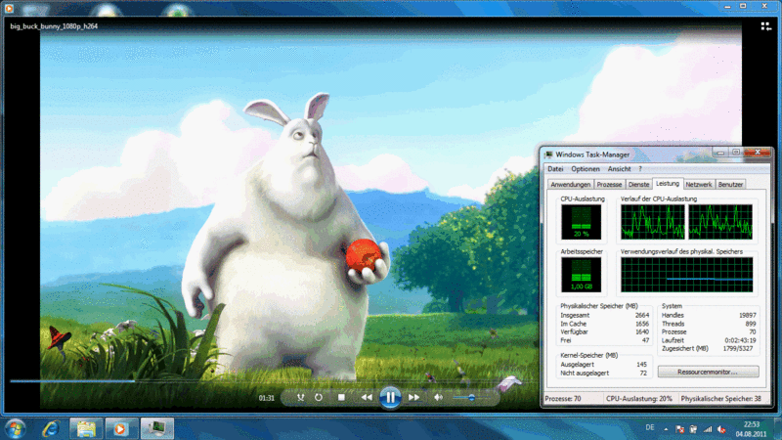This screenshot has width=782, height=440.
Task: Switch to the Dienste tab
Action: point(638,185)
